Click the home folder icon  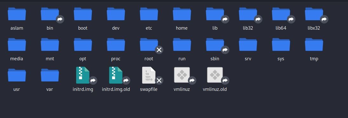182,14
